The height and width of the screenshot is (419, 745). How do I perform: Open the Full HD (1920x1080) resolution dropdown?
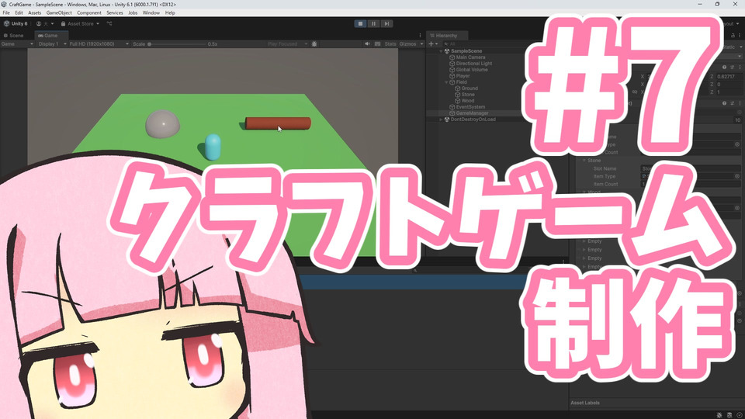pos(99,43)
